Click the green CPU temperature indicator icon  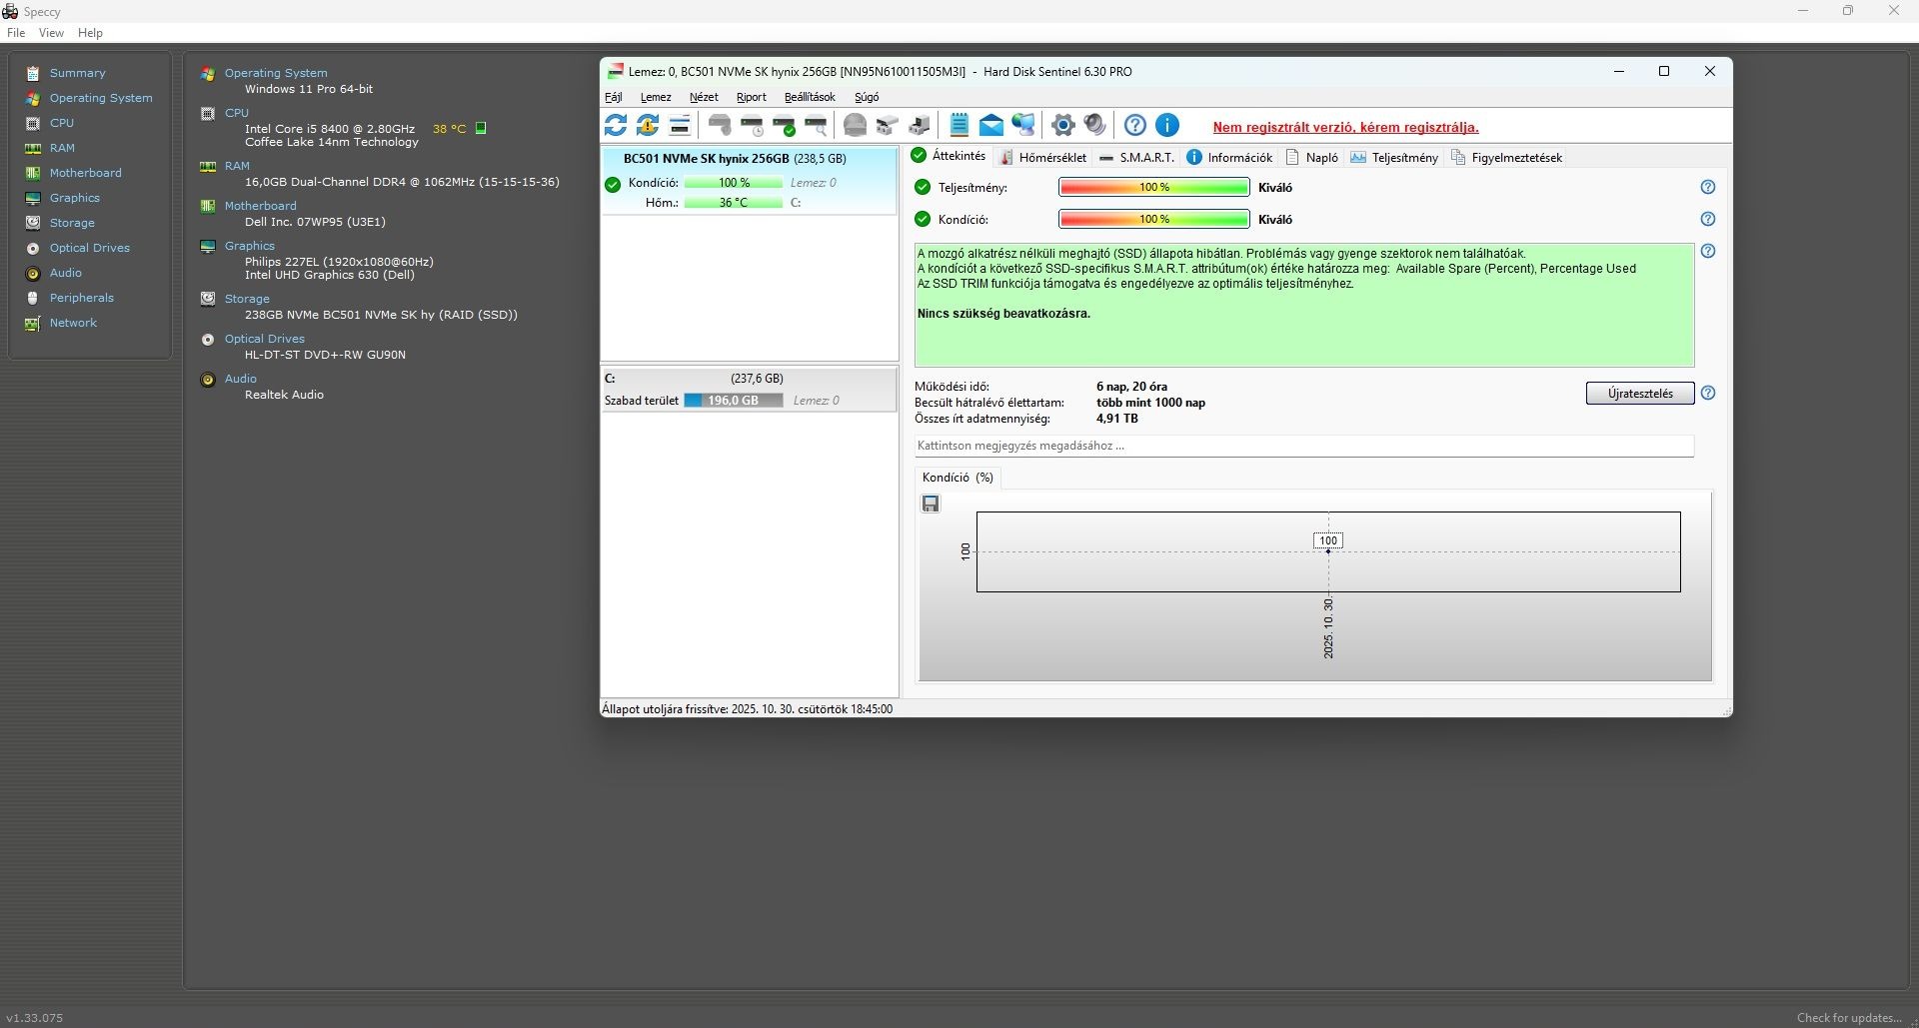[481, 128]
